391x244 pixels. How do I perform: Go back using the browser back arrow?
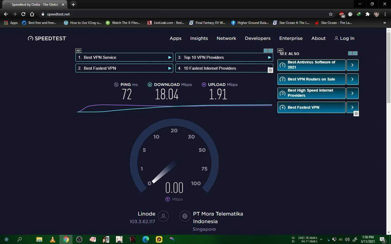point(6,14)
